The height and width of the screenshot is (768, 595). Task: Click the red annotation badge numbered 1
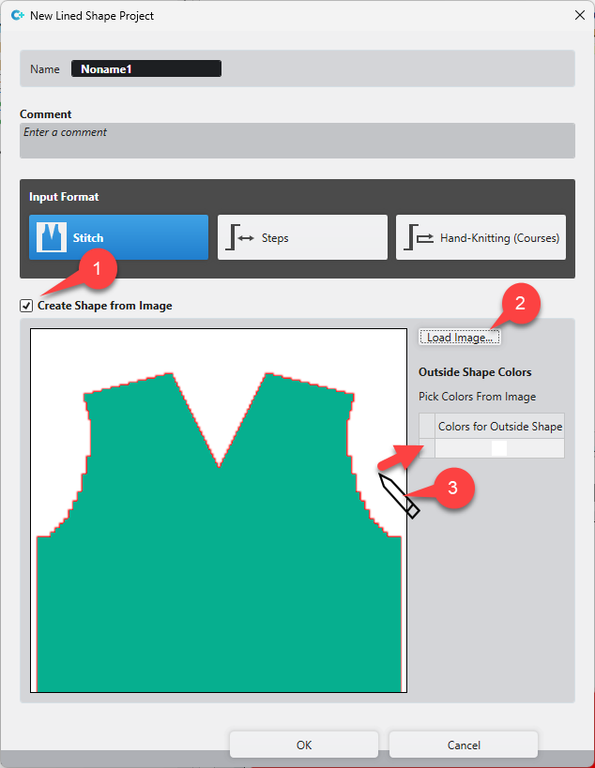pos(96,269)
